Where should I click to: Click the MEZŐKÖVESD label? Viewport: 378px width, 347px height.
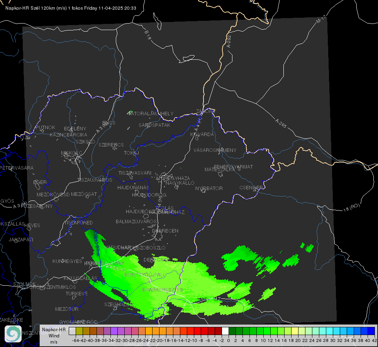click(53, 194)
